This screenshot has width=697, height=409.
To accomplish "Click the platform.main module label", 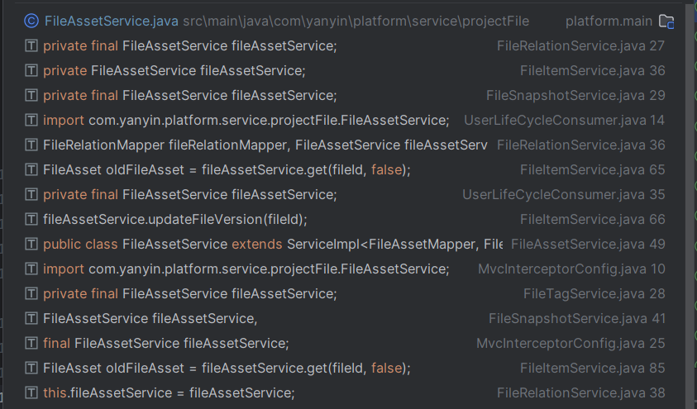I will click(609, 21).
